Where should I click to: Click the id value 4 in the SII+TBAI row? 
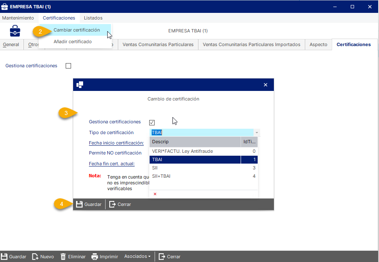pos(254,176)
